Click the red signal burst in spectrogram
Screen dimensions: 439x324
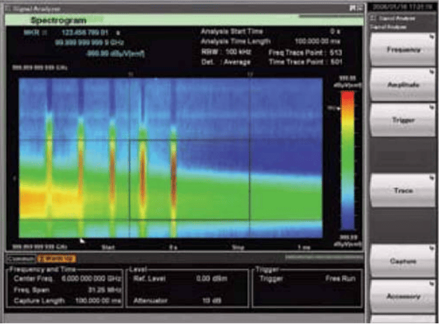click(142, 173)
